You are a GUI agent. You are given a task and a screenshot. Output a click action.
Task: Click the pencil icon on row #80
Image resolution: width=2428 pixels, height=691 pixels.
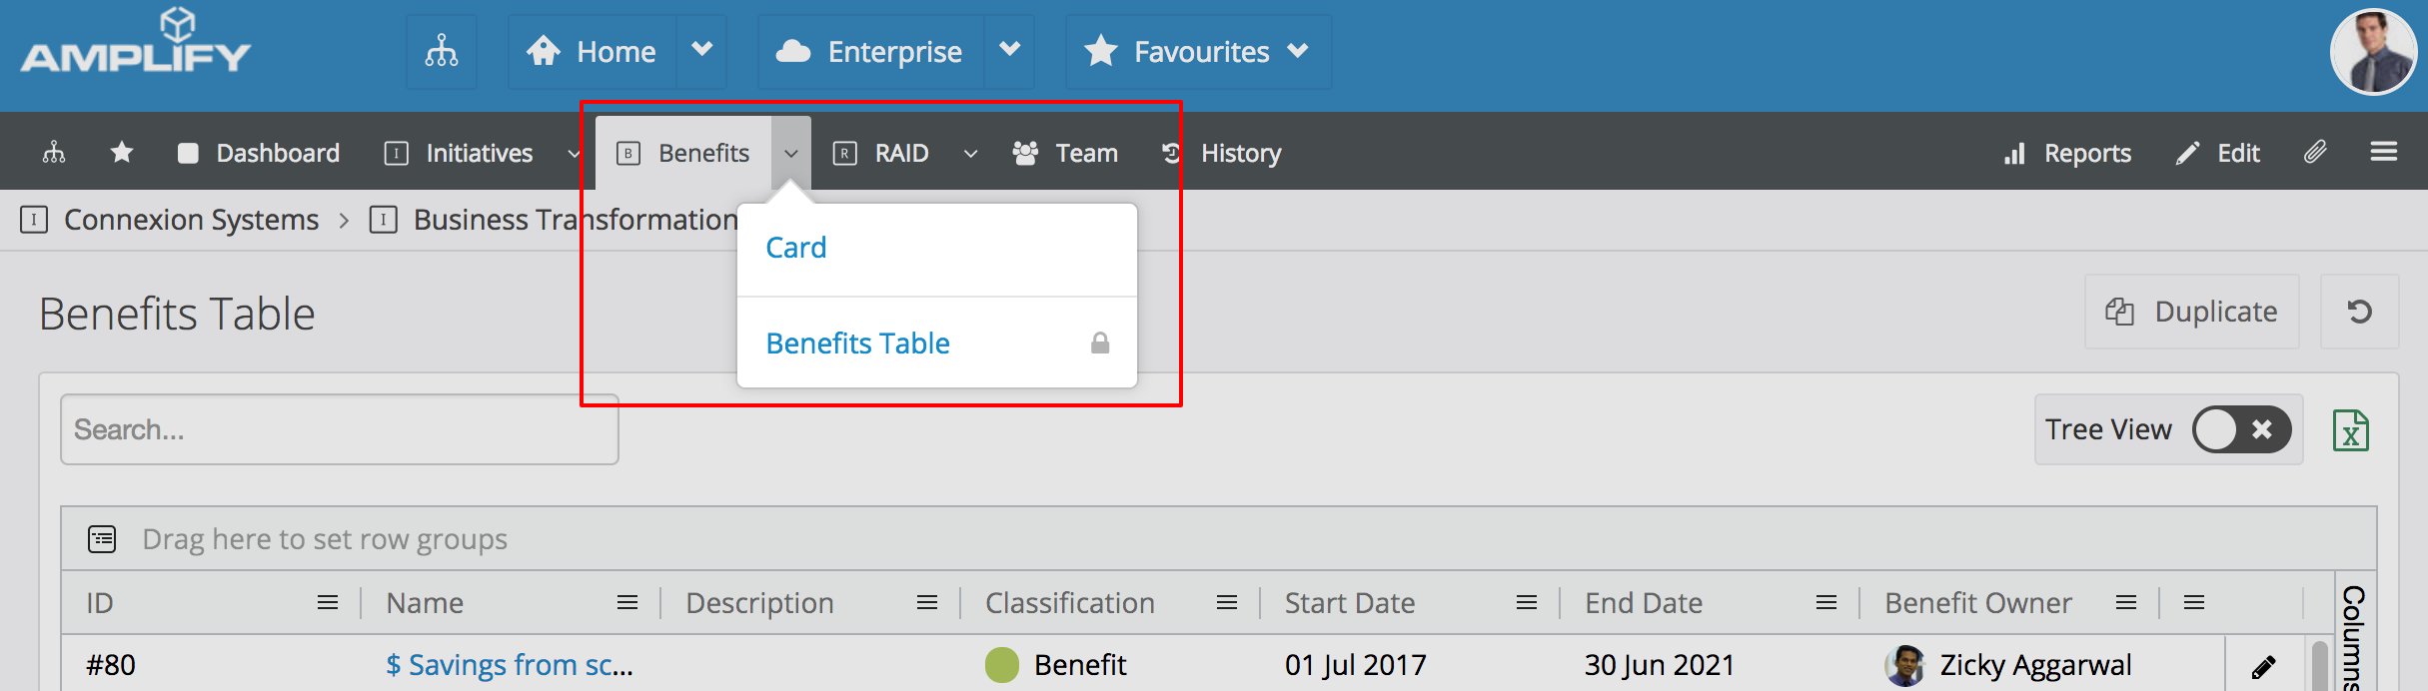tap(2263, 666)
